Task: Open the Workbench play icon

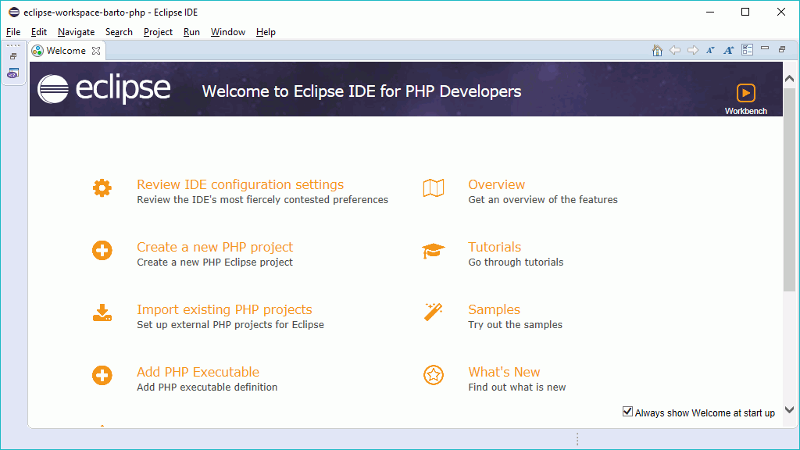Action: (x=746, y=93)
